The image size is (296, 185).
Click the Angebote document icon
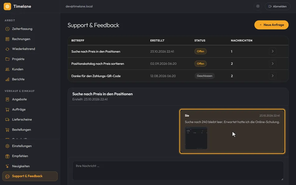tap(7, 99)
